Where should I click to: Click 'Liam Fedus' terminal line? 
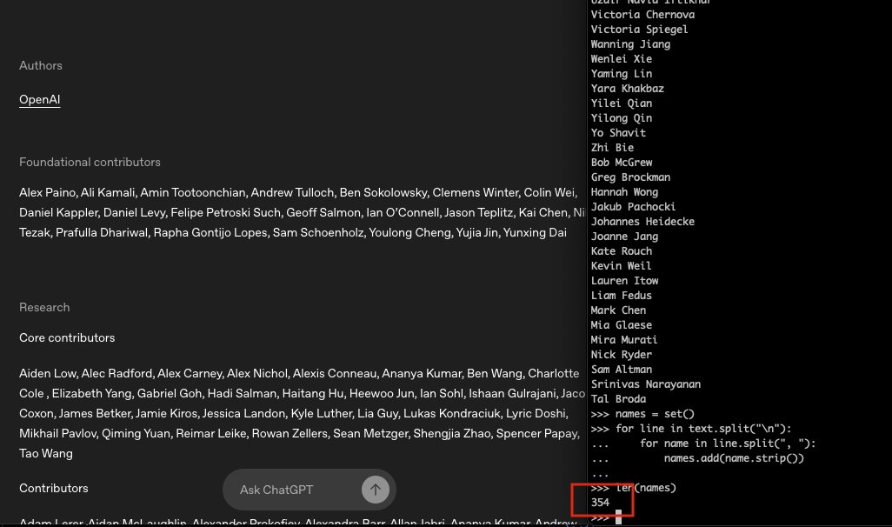point(622,296)
